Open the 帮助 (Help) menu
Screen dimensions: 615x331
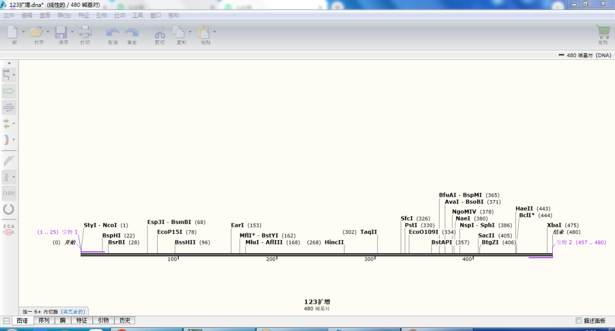point(174,15)
